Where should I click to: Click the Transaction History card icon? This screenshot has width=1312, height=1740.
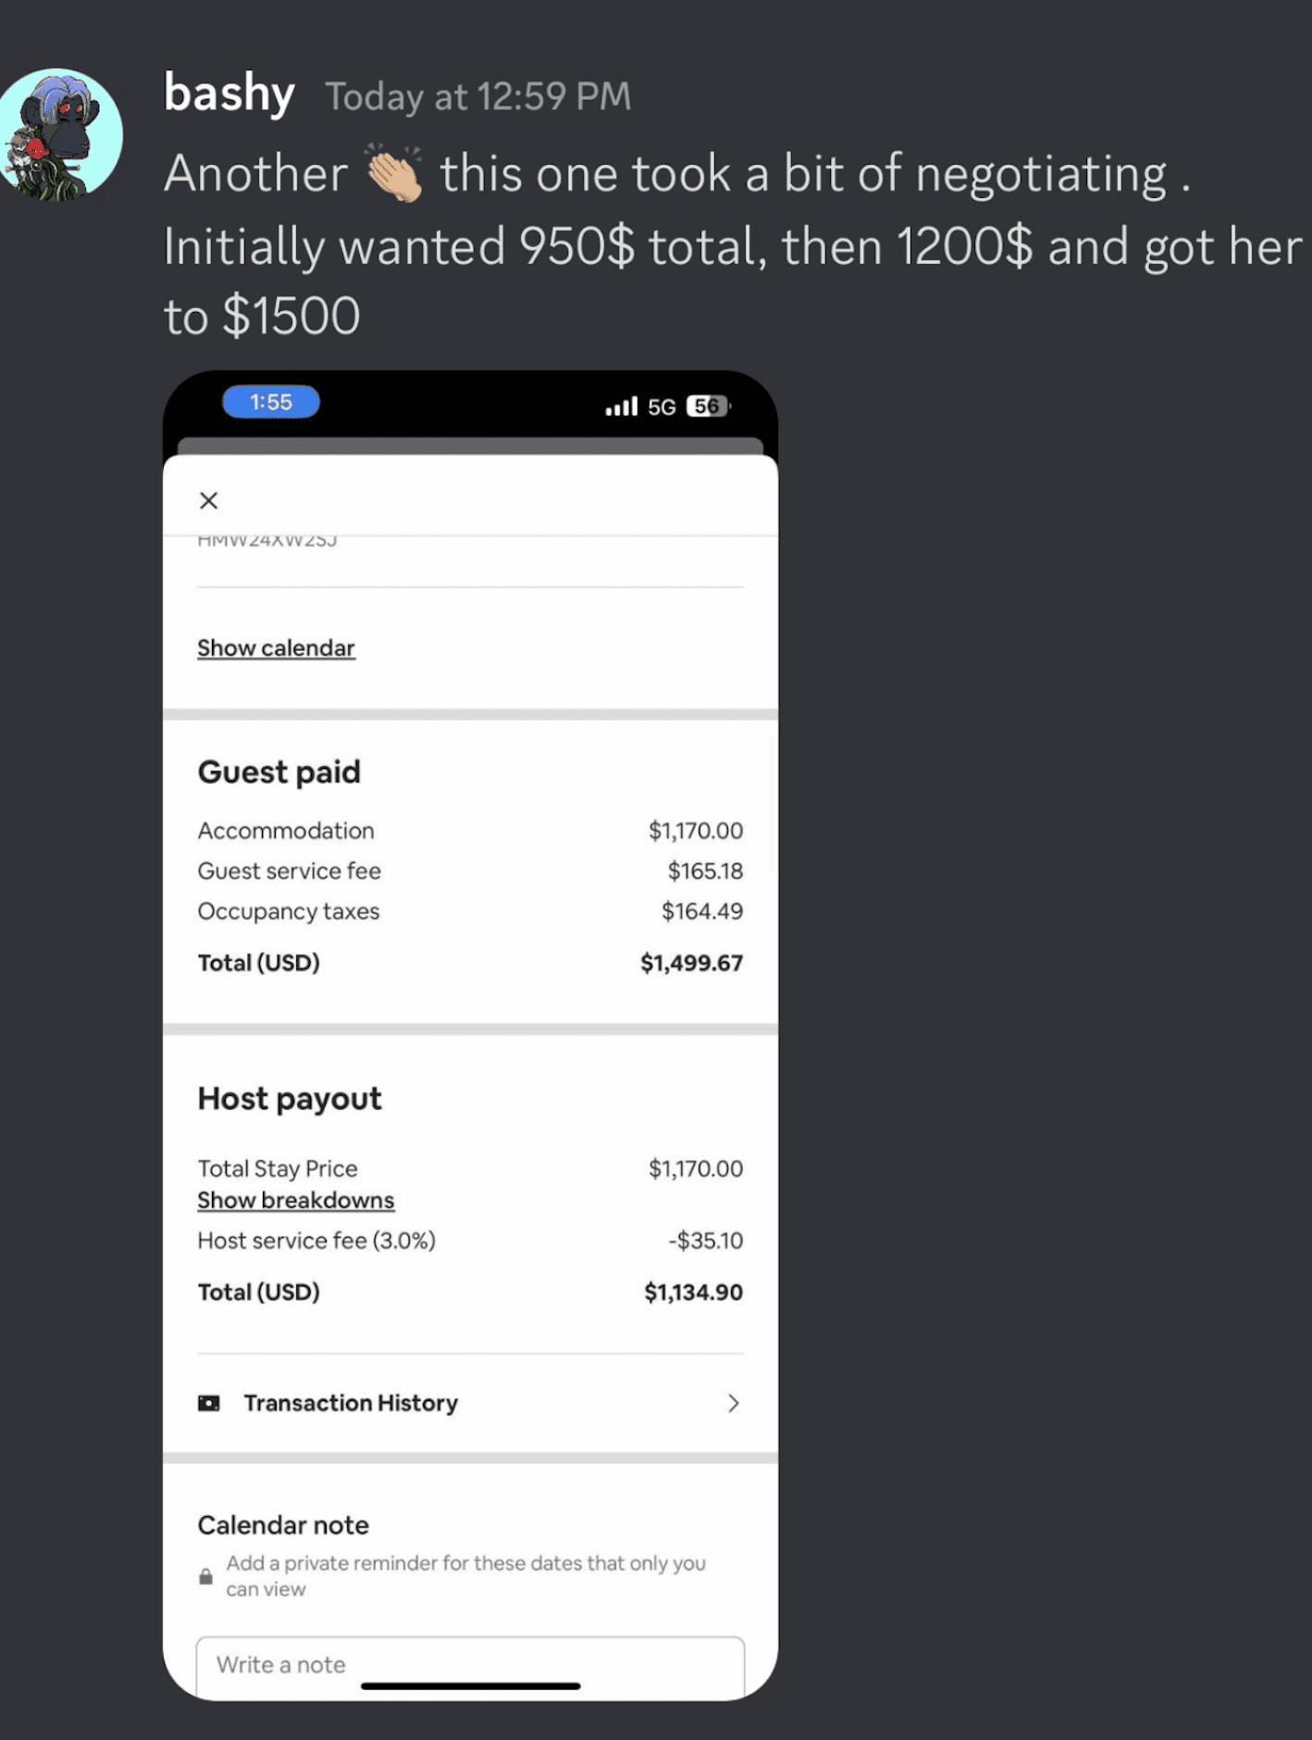(209, 1403)
